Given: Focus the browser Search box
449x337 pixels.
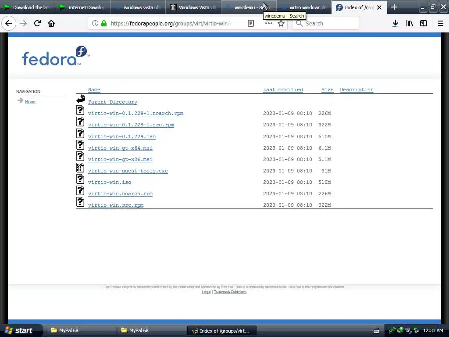Looking at the screenshot, I should pos(326,24).
